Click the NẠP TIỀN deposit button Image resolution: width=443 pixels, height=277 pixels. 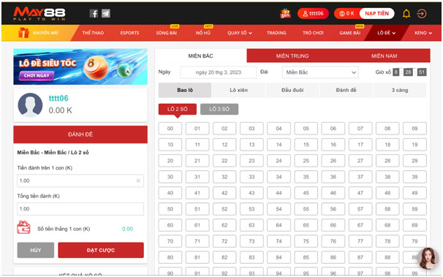pyautogui.click(x=377, y=14)
